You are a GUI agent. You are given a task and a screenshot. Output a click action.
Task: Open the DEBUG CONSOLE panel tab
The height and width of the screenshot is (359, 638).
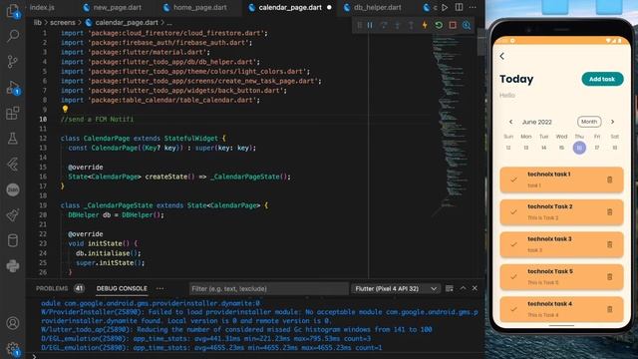(x=122, y=288)
